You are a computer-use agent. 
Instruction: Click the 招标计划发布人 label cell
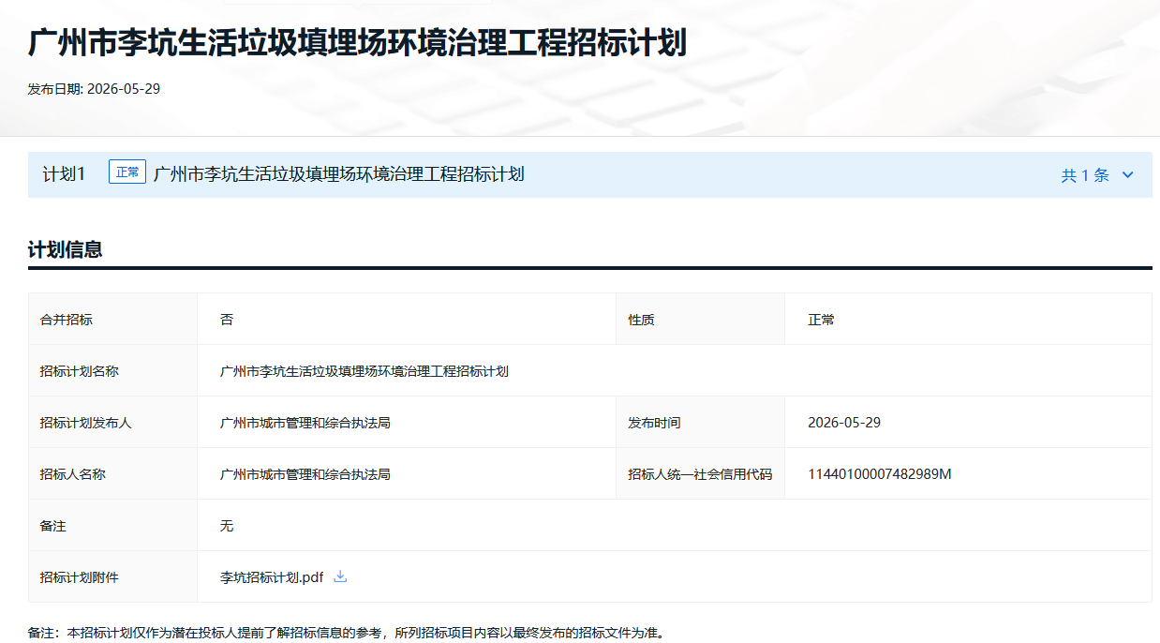[x=112, y=423]
